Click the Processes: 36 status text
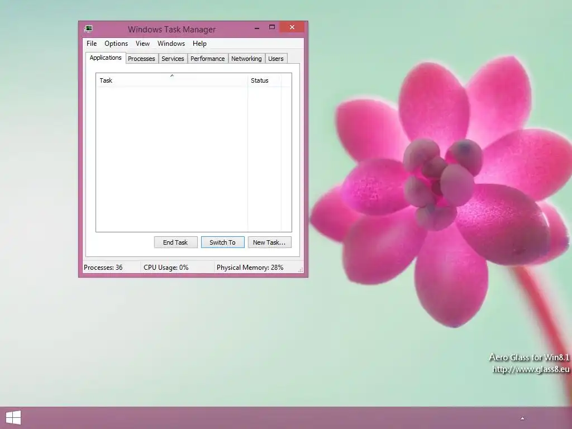Screen dimensions: 572x429 click(103, 268)
